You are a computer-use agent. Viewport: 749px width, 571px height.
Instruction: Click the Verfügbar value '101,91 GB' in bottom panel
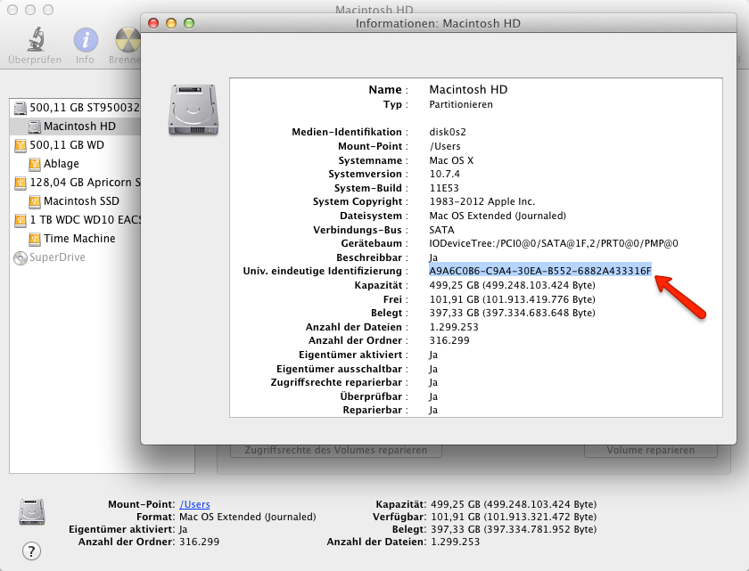click(x=514, y=517)
